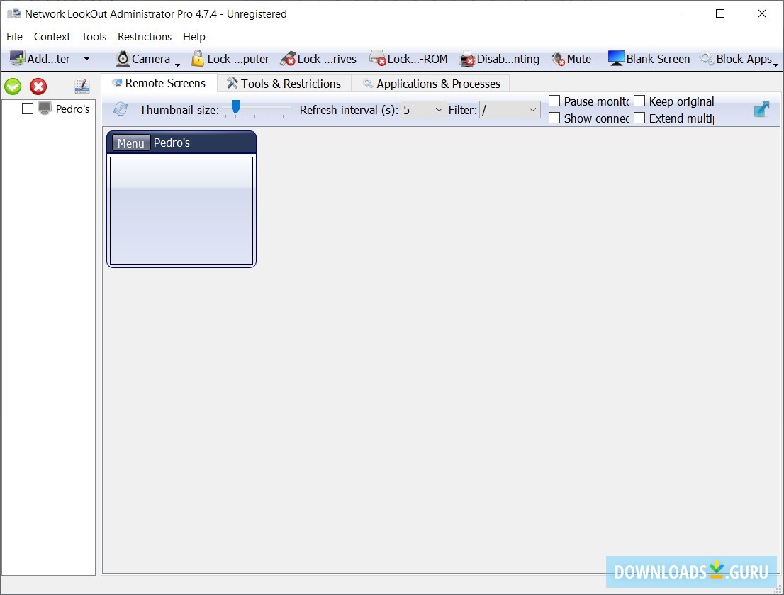Switch to the Tools & Restrictions tab
The width and height of the screenshot is (784, 595).
pos(284,83)
